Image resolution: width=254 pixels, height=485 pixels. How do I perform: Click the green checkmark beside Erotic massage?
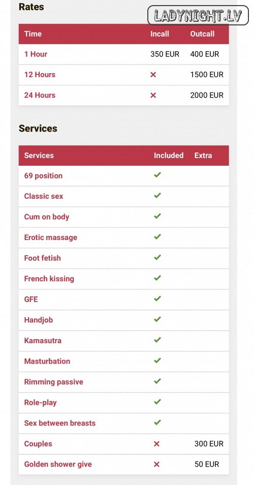[157, 236]
